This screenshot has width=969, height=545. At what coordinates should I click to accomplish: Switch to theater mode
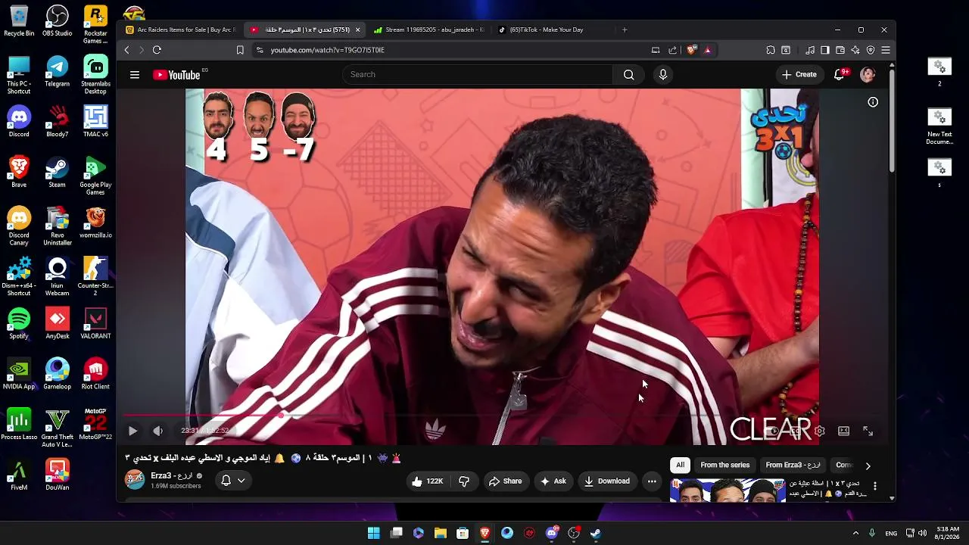pos(844,431)
